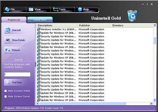This screenshot has height=112, width=158.
Task: Enable Hide System Patch checkbox
Action: (6, 91)
